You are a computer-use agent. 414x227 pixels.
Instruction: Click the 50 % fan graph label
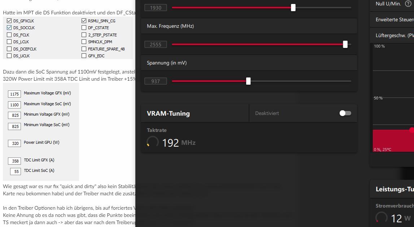[x=378, y=98]
